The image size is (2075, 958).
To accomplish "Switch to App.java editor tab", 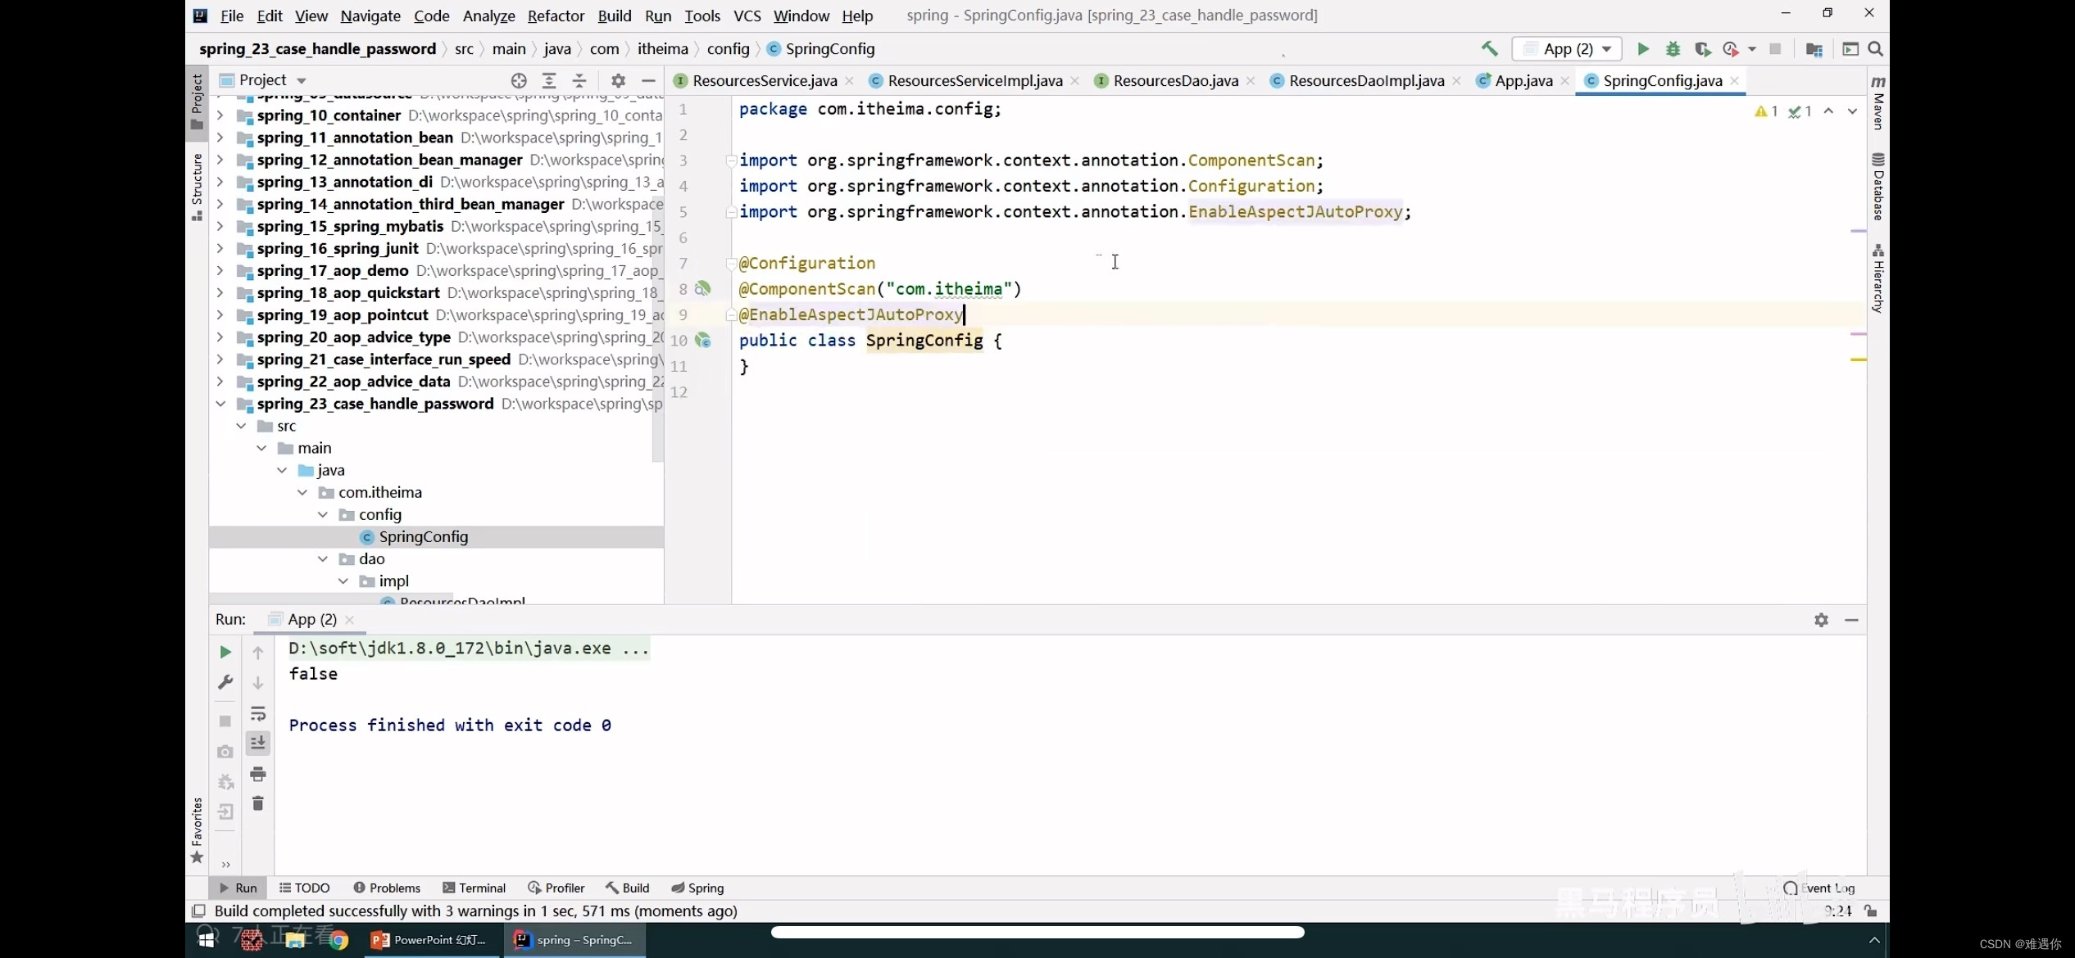I will (x=1523, y=80).
